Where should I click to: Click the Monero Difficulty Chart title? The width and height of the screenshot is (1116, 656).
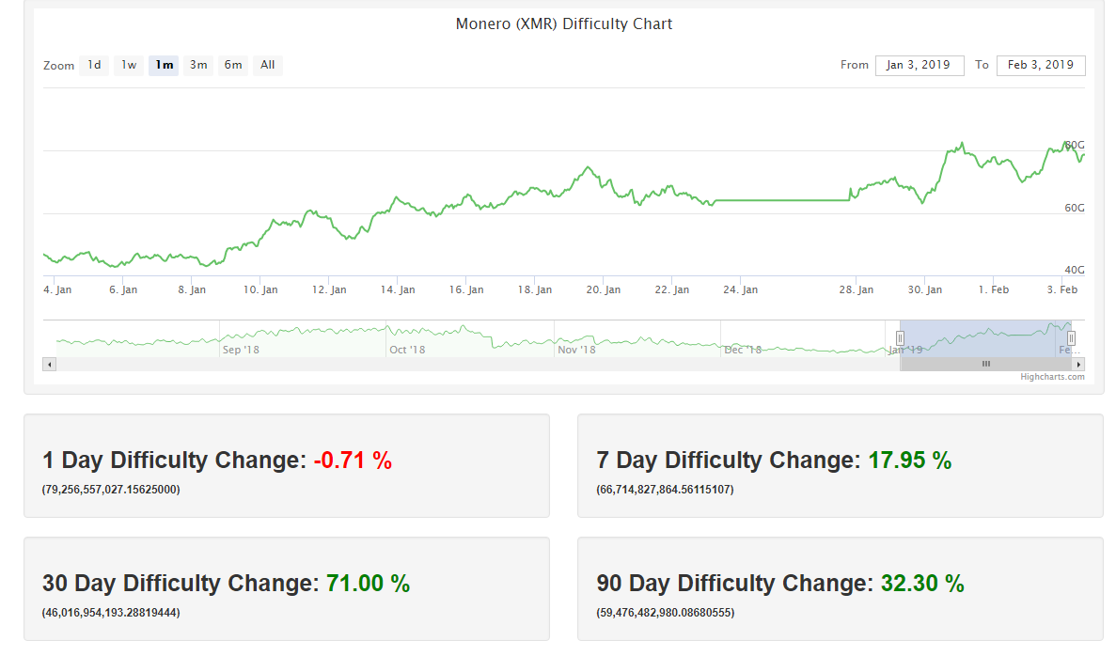pos(564,24)
